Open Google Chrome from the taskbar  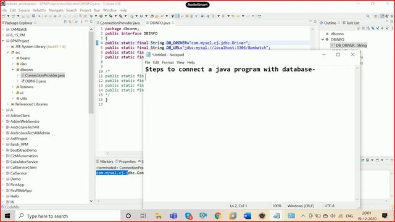click(x=218, y=216)
